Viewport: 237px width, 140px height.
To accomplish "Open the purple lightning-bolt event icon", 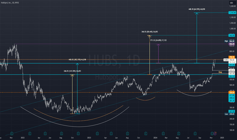I will (215, 133).
